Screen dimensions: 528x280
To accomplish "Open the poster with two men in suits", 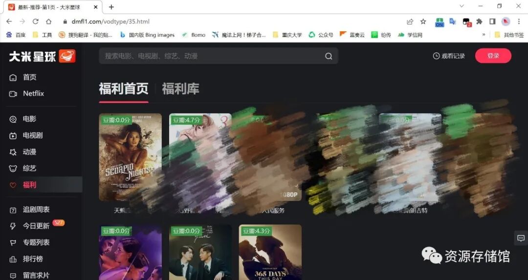I will [200, 252].
